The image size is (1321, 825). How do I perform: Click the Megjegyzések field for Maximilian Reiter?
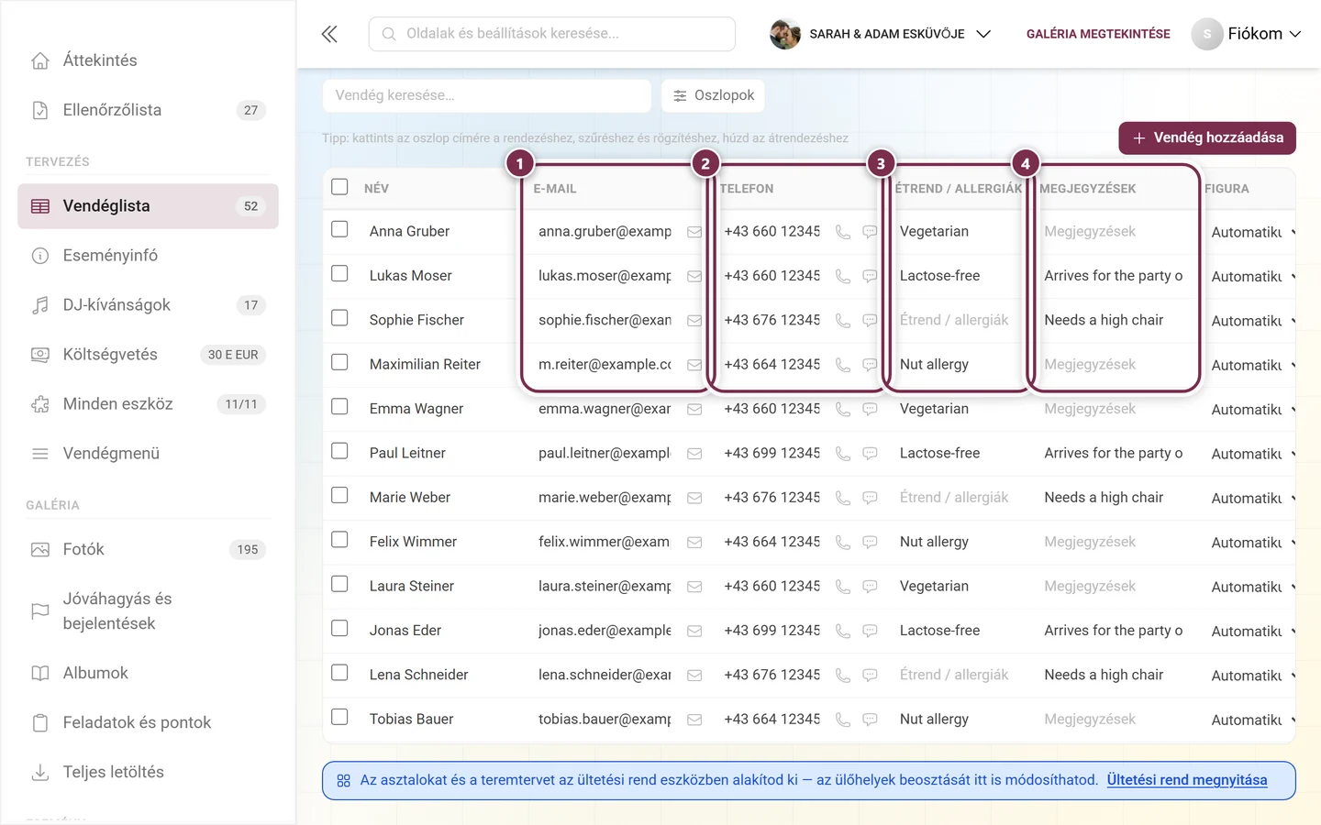(1115, 365)
